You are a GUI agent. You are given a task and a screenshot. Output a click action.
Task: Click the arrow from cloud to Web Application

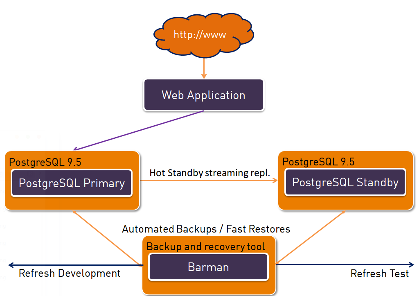(204, 67)
